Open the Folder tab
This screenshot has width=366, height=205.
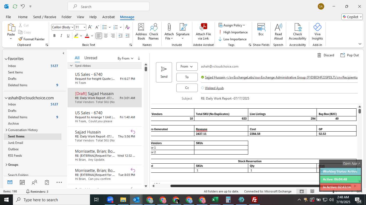tap(66, 17)
